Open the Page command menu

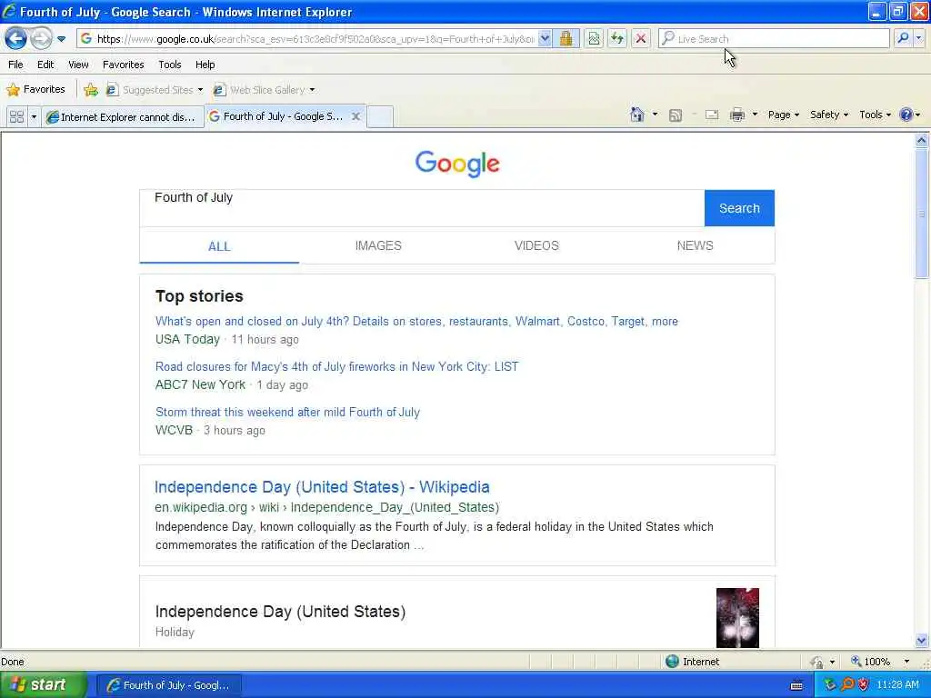pos(783,115)
